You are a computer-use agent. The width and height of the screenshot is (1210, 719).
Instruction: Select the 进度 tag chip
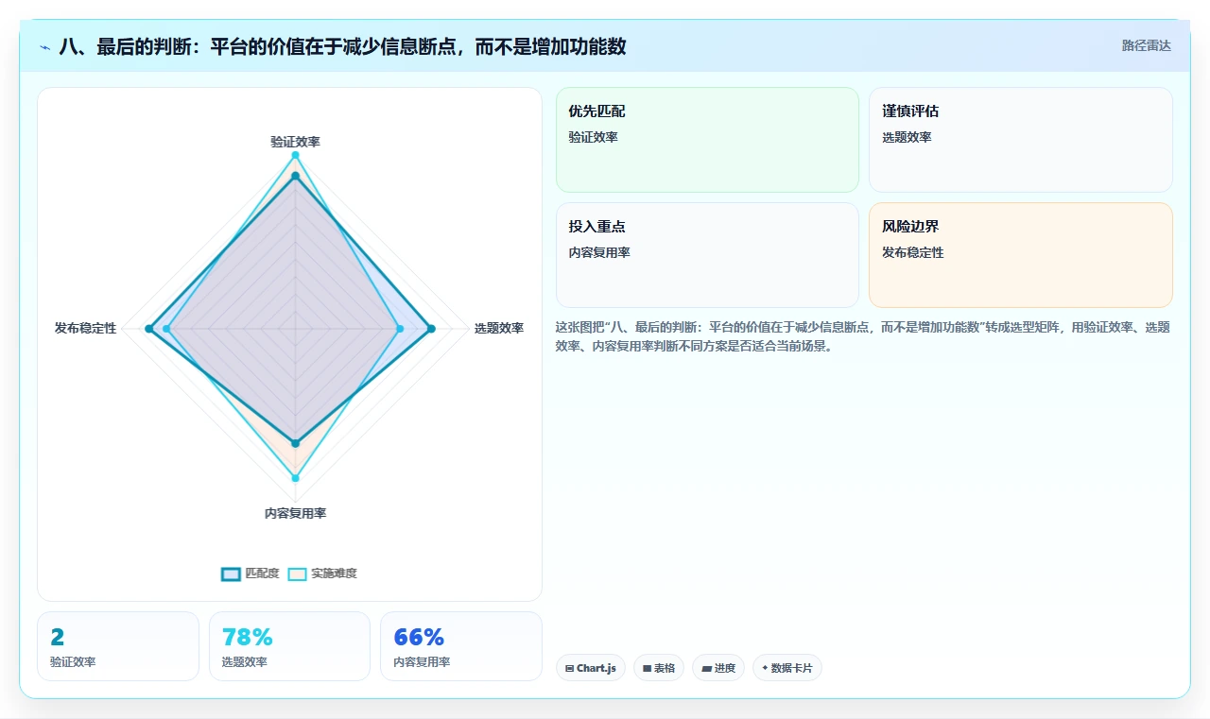pyautogui.click(x=718, y=668)
